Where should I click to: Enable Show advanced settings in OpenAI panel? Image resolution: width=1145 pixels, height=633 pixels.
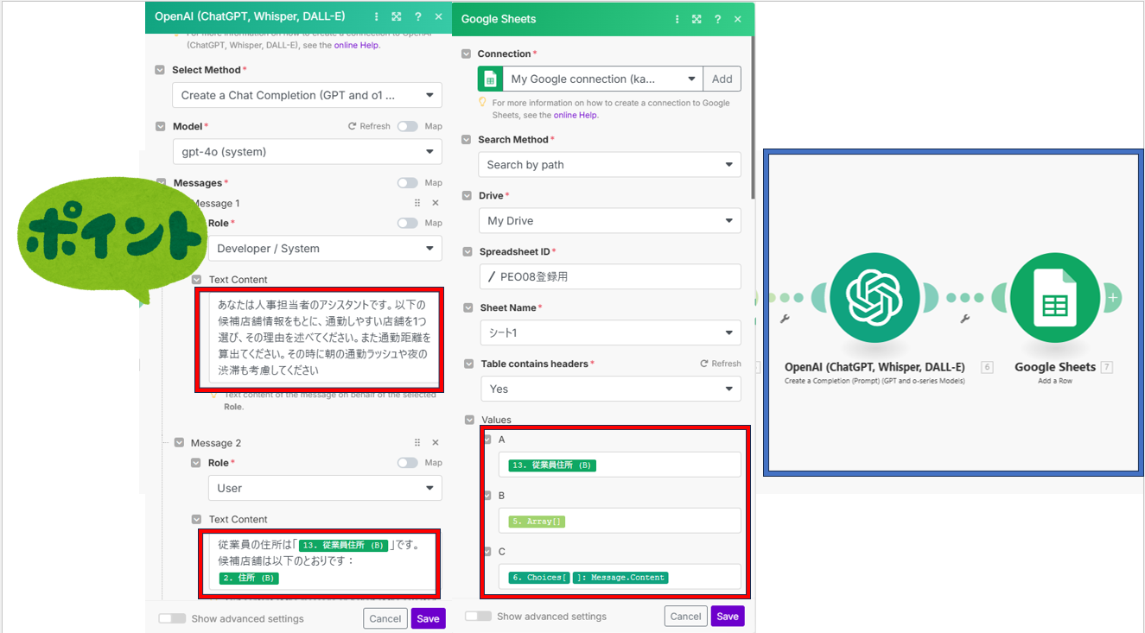(x=172, y=618)
